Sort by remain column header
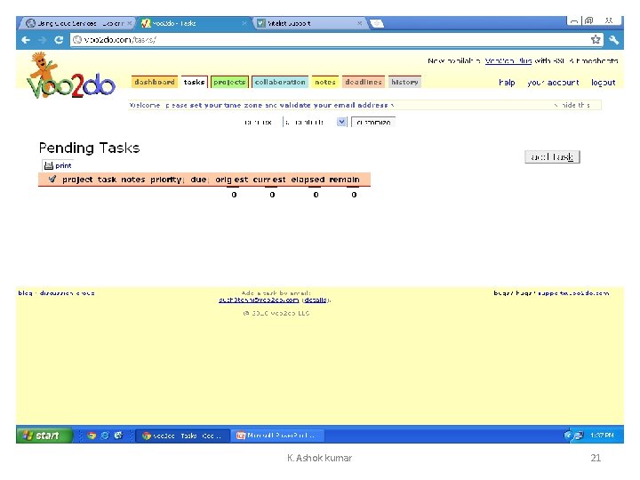The image size is (640, 480). click(x=345, y=180)
